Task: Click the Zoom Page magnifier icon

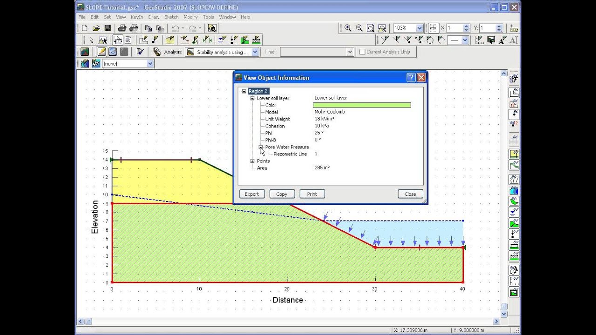Action: tap(371, 28)
